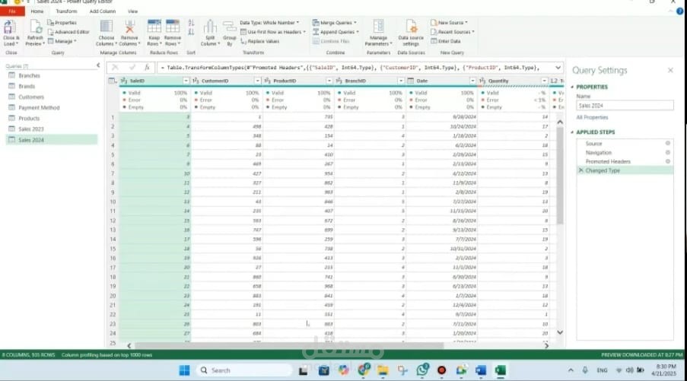Open the Advanced Editor
This screenshot has height=381, width=687.
click(68, 32)
